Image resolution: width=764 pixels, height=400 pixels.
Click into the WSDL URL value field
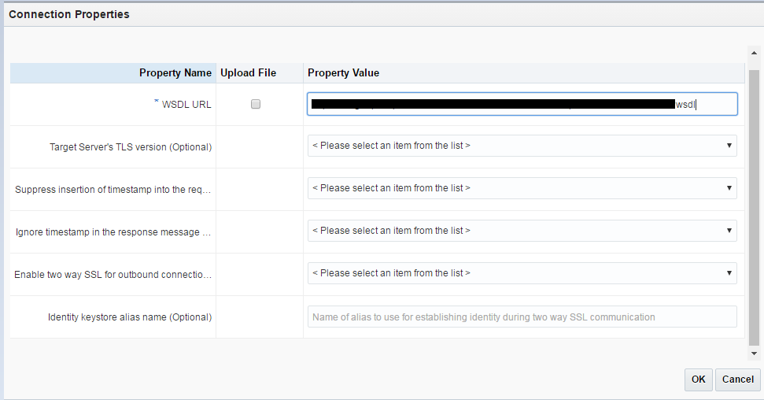pos(522,104)
